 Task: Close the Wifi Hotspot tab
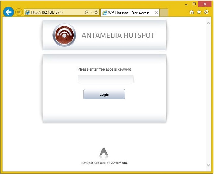click(156, 13)
